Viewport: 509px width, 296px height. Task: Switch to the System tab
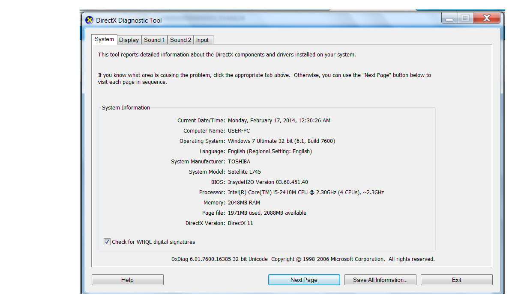[x=104, y=39]
